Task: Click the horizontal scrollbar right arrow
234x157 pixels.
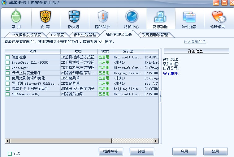Action: pos(156,141)
